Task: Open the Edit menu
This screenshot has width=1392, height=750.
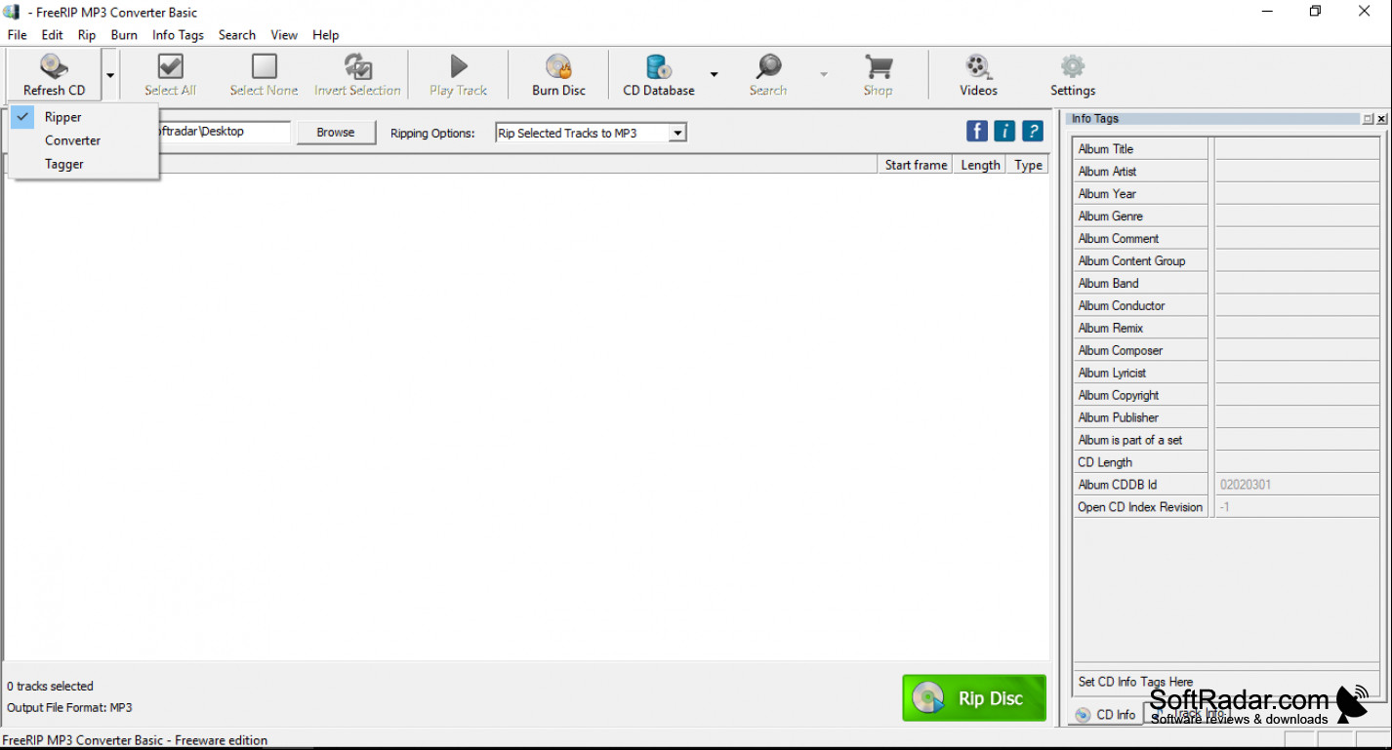Action: tap(53, 35)
